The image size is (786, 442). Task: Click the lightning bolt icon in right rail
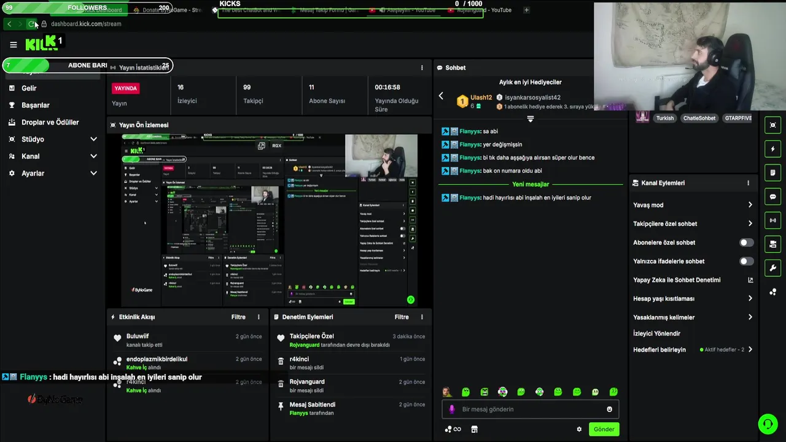[x=773, y=149]
